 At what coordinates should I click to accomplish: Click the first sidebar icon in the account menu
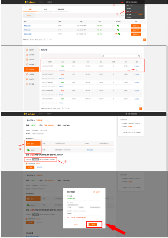(27, 50)
